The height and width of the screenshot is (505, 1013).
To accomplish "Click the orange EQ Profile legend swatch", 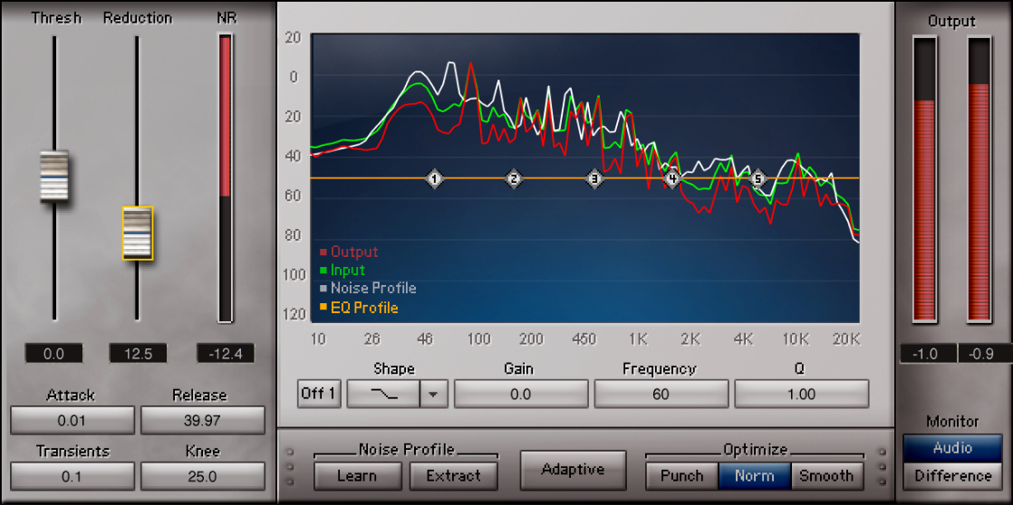I will pos(323,308).
